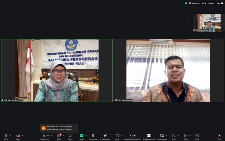Expand the Video options arrow
Viewport: 225px width, 141px height.
coord(22,136)
